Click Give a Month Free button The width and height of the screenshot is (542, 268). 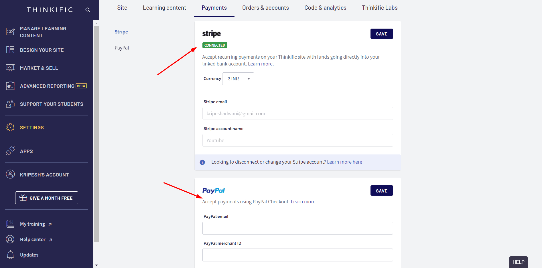pos(47,198)
